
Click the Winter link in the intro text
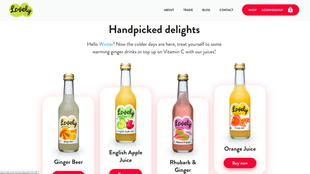106,44
